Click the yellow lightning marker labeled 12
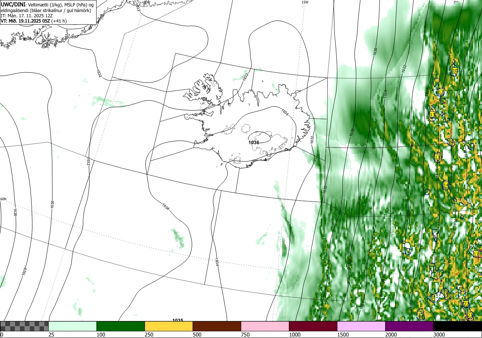Image resolution: width=482 pixels, height=338 pixels. [441, 92]
